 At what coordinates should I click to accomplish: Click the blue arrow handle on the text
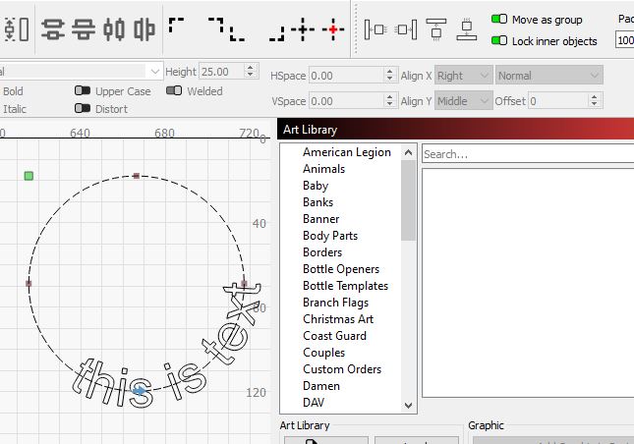[140, 391]
